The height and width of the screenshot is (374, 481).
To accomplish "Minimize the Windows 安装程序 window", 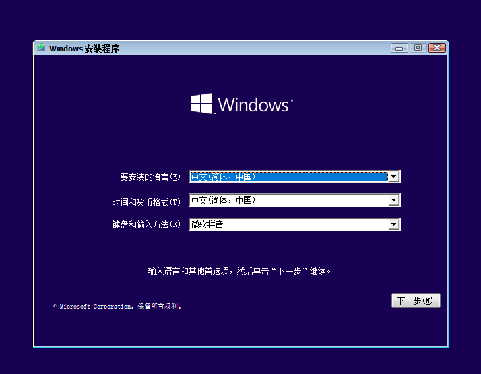I will coord(399,48).
